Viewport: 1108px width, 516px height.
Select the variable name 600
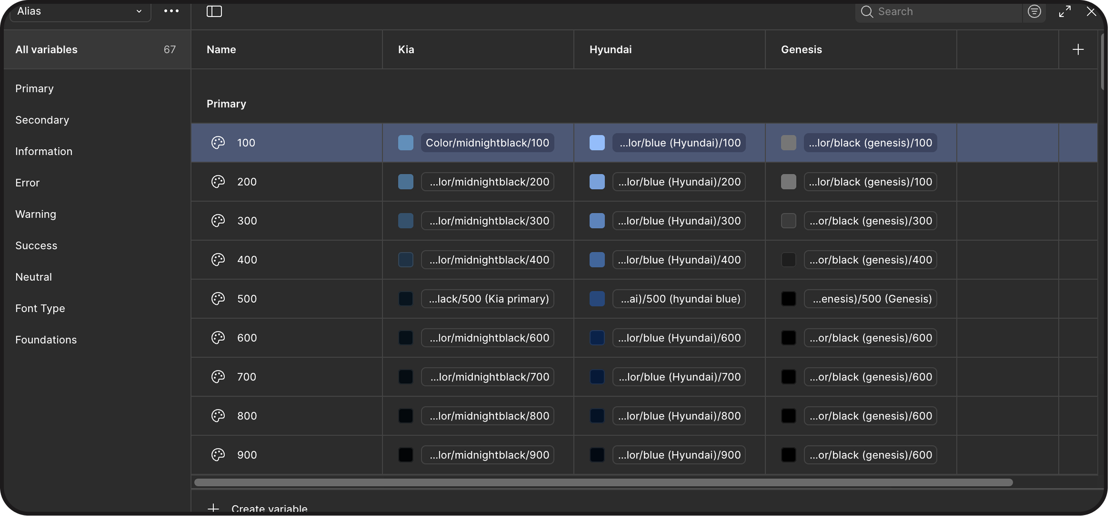(x=247, y=338)
